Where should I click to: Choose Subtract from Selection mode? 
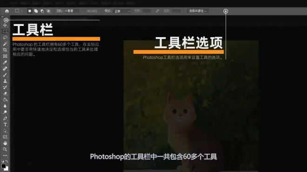[42, 11]
